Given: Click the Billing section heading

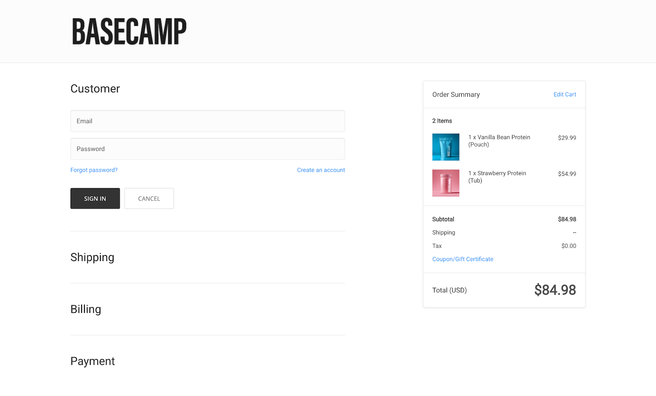Looking at the screenshot, I should 86,310.
